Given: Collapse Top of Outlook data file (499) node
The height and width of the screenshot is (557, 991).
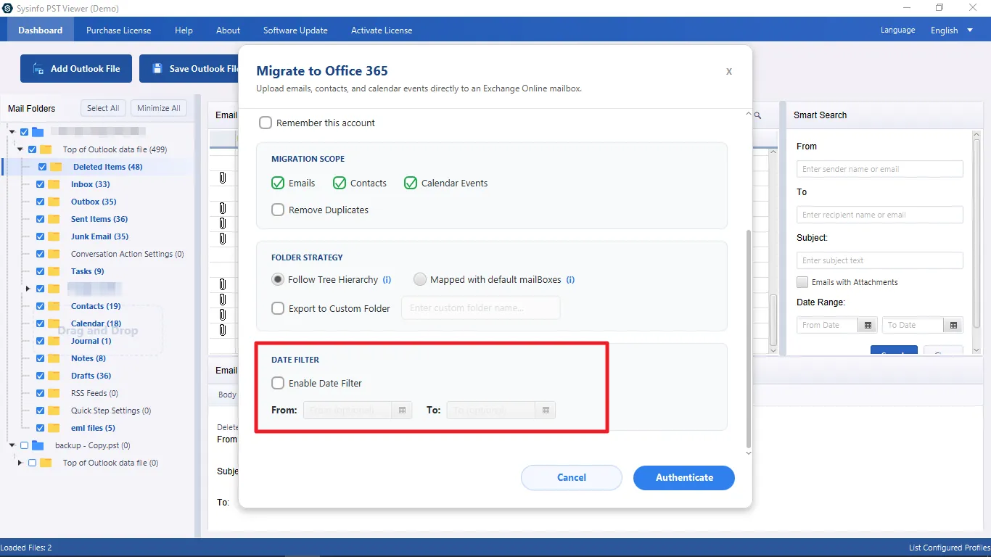Looking at the screenshot, I should pos(20,149).
